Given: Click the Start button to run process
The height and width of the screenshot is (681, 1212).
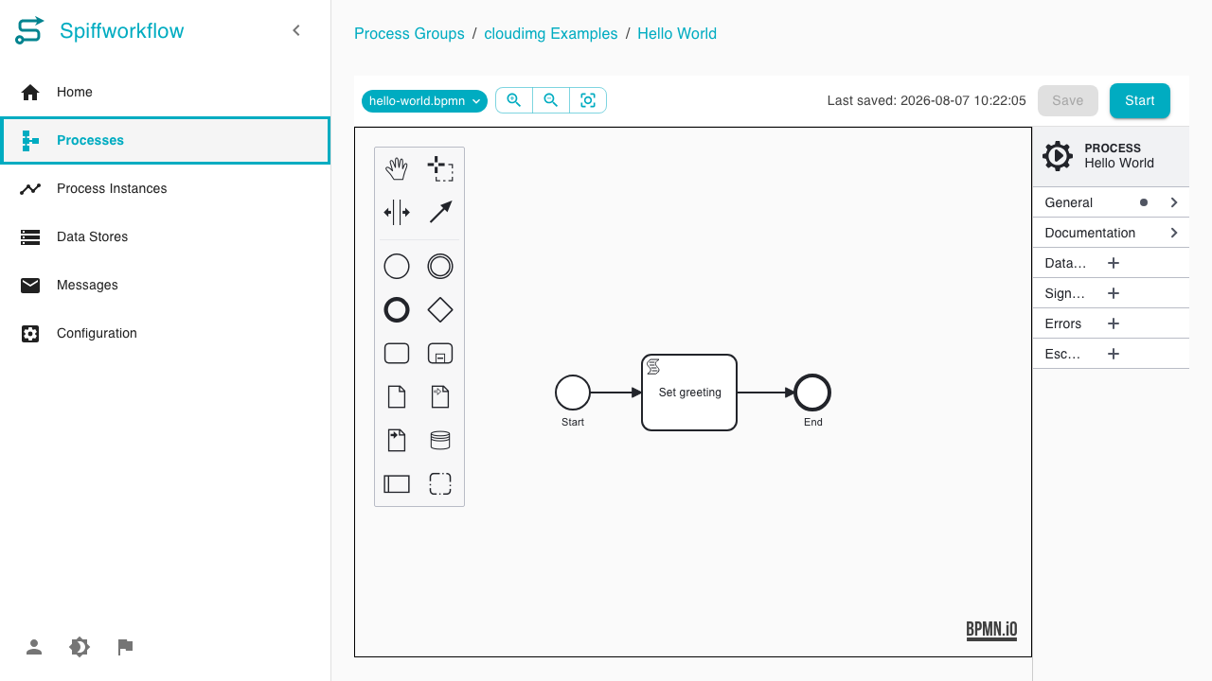Looking at the screenshot, I should 1140,101.
